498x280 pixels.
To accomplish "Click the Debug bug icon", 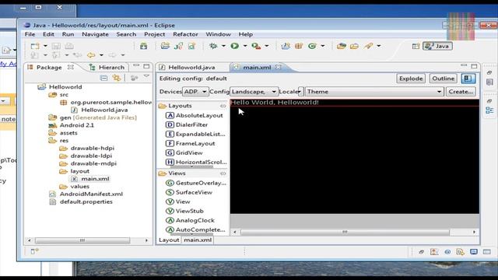I will [213, 46].
